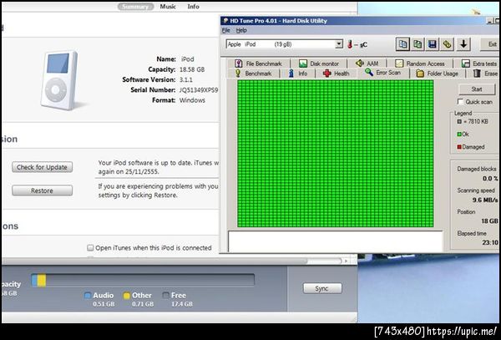Click the Restore button in iTunes
The image size is (501, 340).
pos(43,190)
